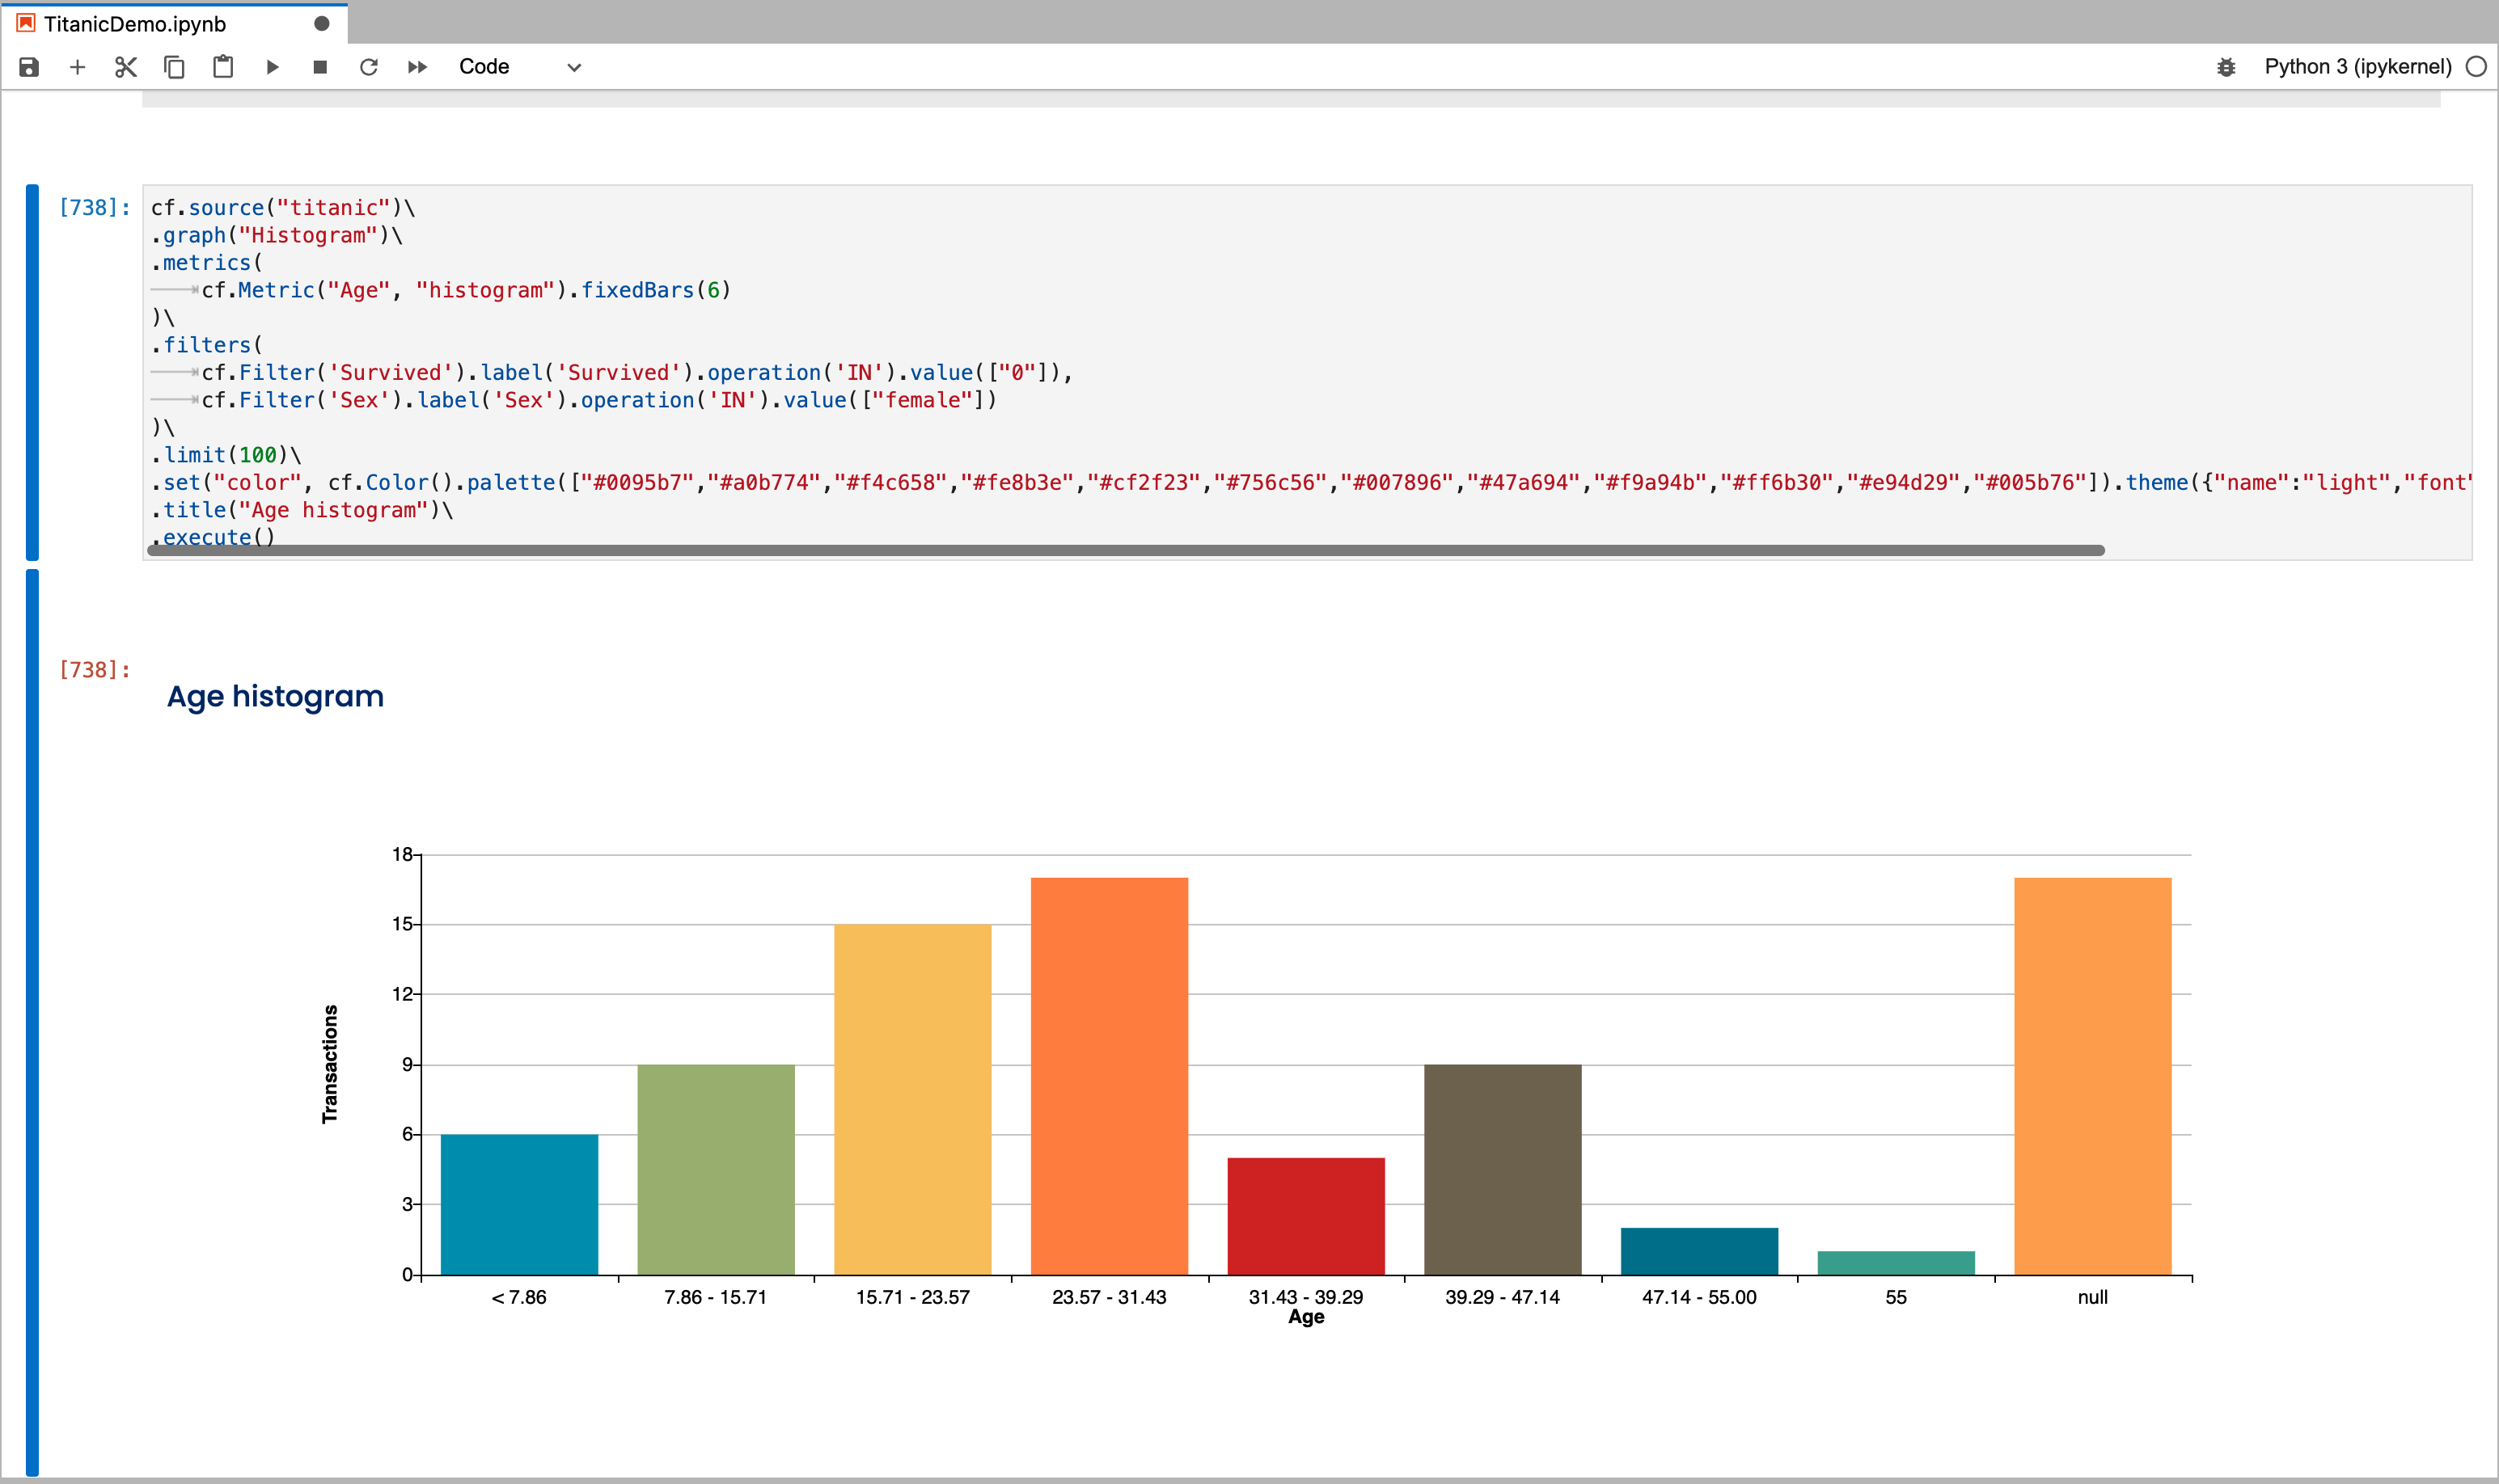Click the orange 23.57 - 31.43 histogram bar
Viewport: 2499px width, 1484px height.
point(1109,1075)
